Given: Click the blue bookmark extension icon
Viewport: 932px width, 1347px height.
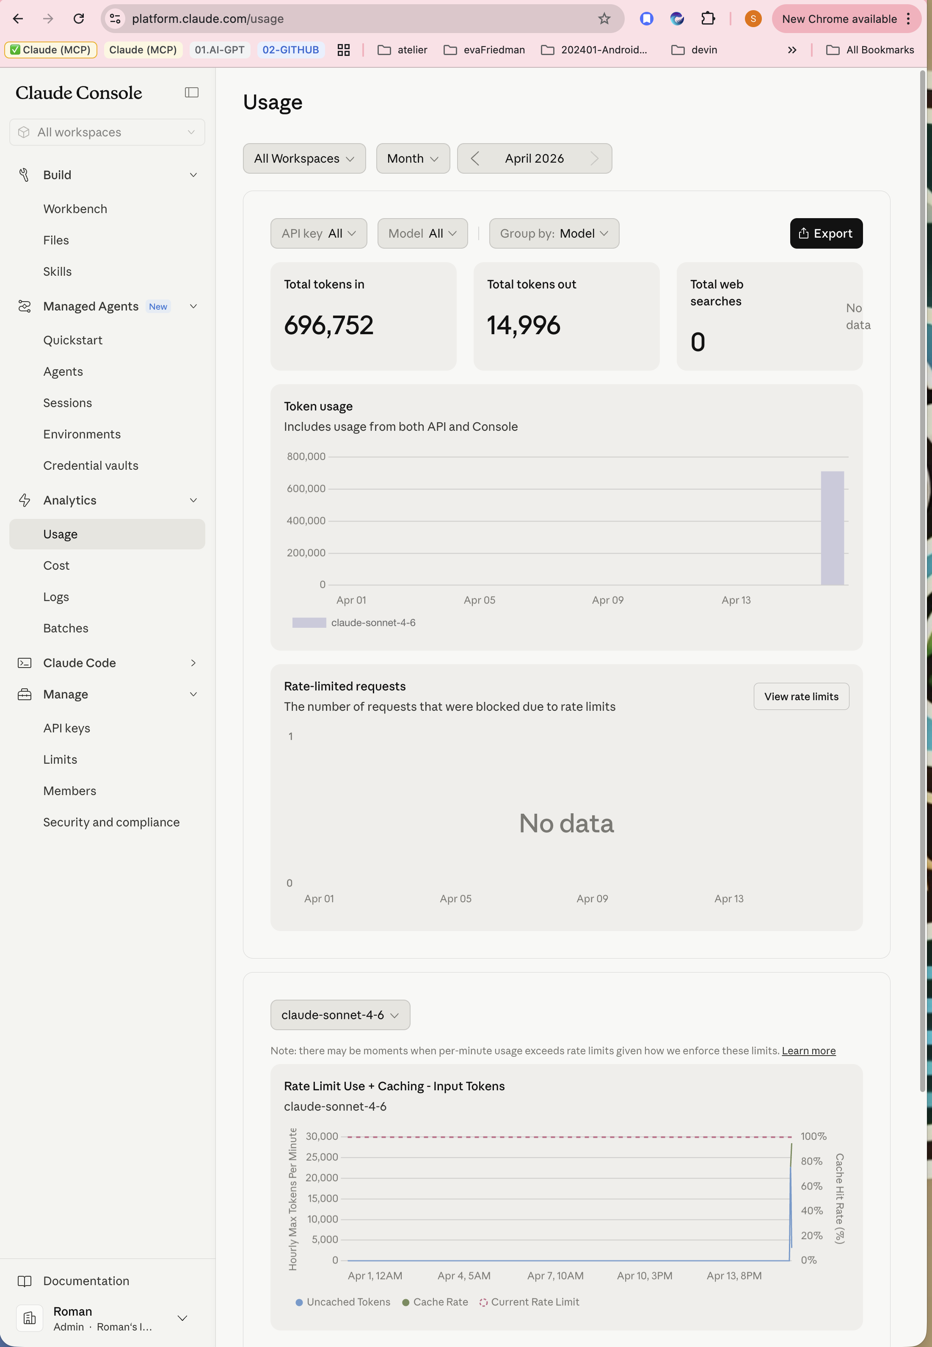Looking at the screenshot, I should click(x=646, y=19).
